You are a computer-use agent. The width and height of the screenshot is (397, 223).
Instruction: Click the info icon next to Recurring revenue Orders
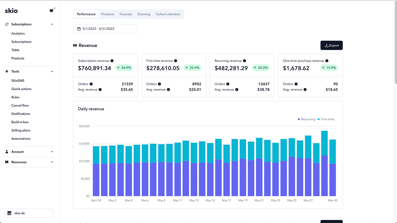coord(228,84)
